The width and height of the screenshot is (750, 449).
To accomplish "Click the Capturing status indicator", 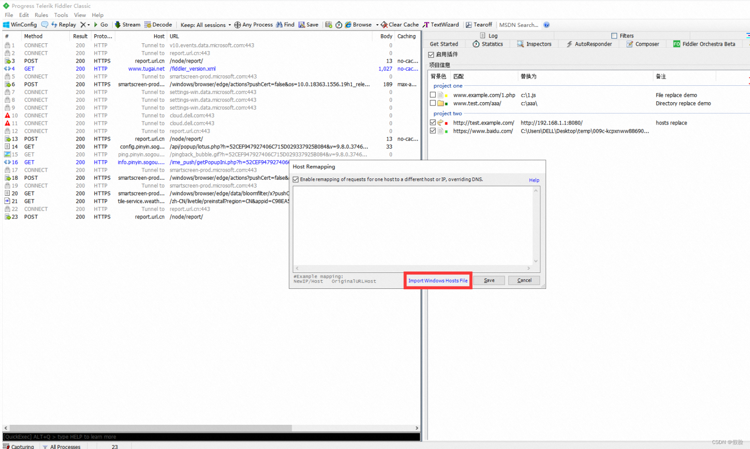I will (19, 447).
